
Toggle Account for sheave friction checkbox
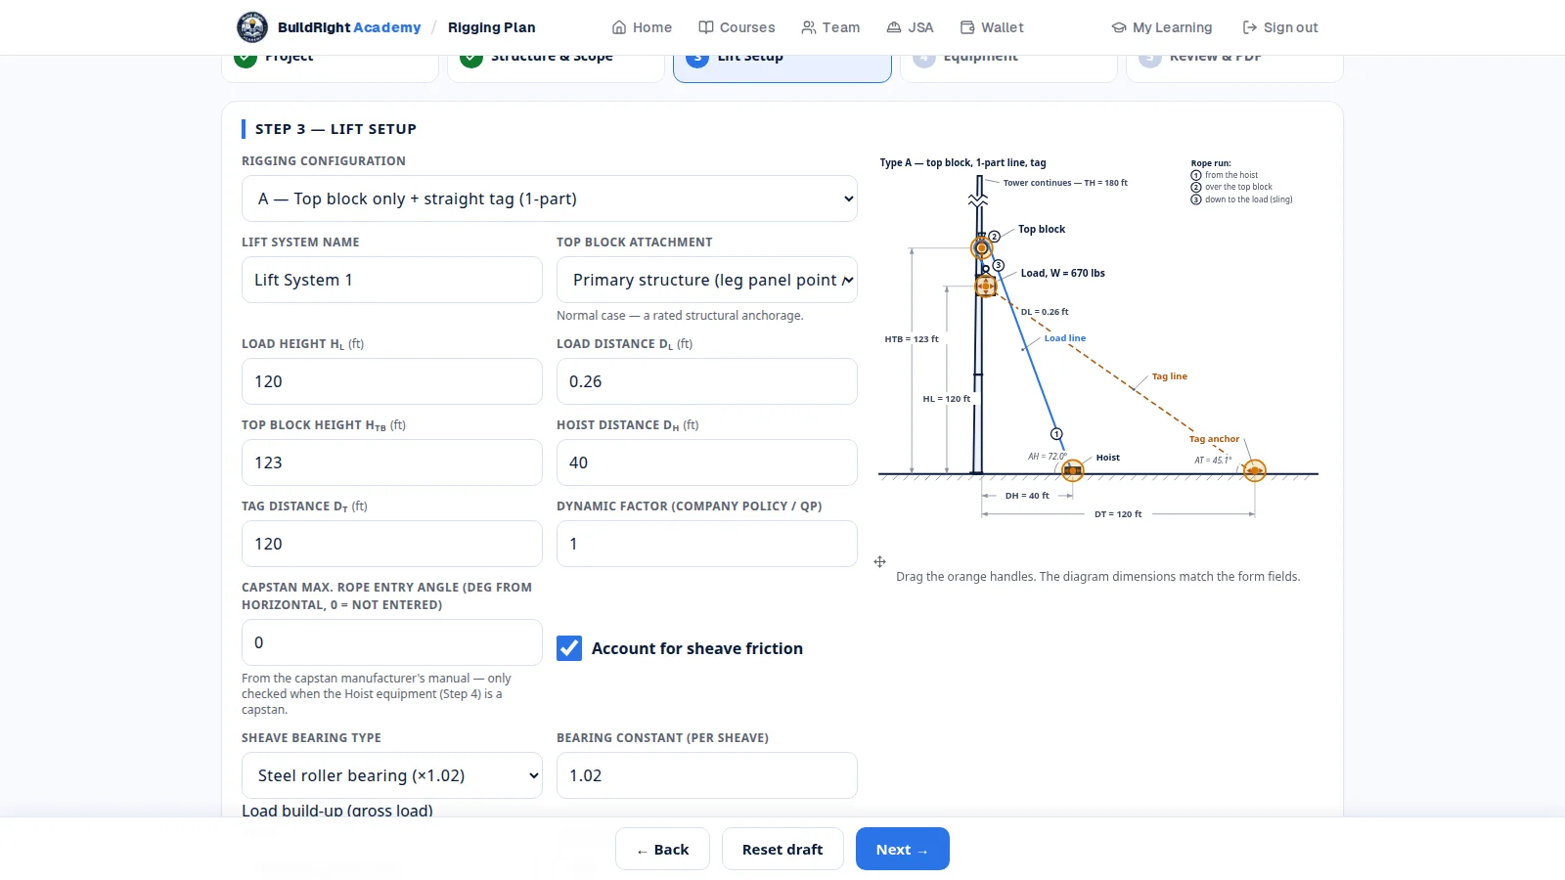point(569,648)
